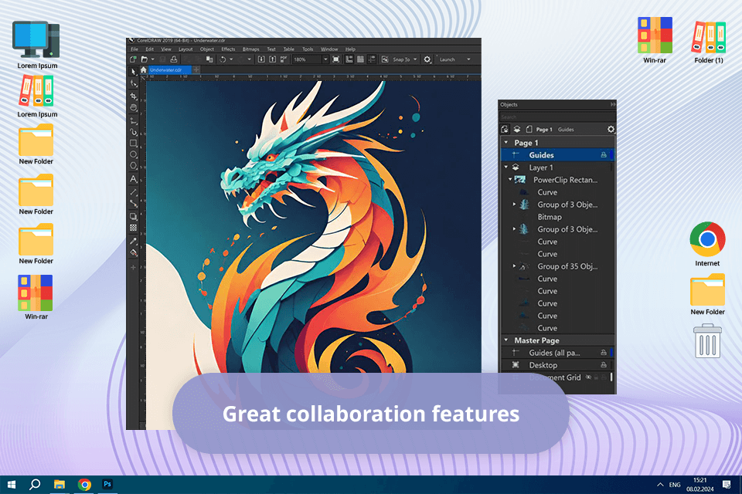
Task: Collapse Objects docker with double arrows
Action: pos(613,104)
